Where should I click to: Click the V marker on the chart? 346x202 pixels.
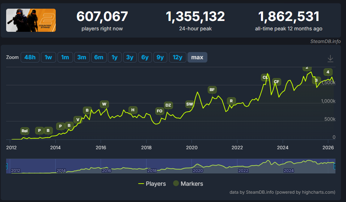78,120
